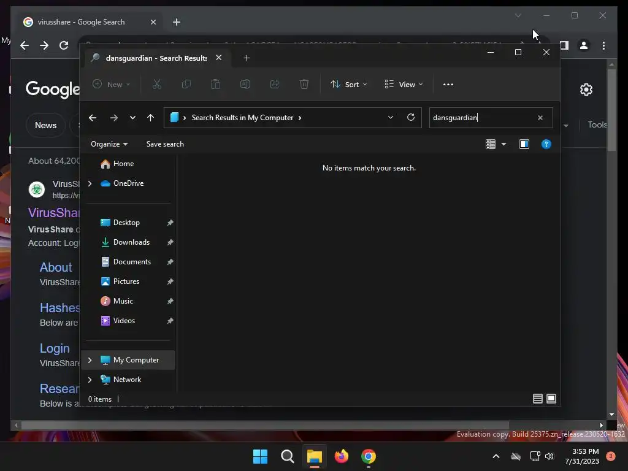The width and height of the screenshot is (628, 471).
Task: Go forward in File Explorer navigation
Action: coord(113,118)
